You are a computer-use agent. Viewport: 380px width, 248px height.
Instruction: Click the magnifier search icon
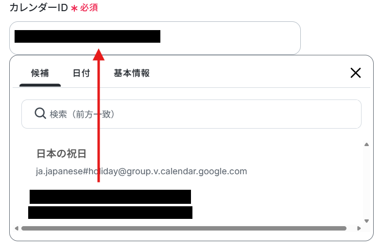pyautogui.click(x=40, y=114)
